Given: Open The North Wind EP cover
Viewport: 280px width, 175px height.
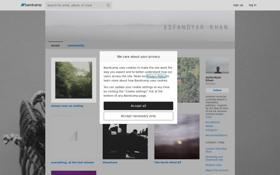Looking at the screenshot, I should click(x=177, y=137).
